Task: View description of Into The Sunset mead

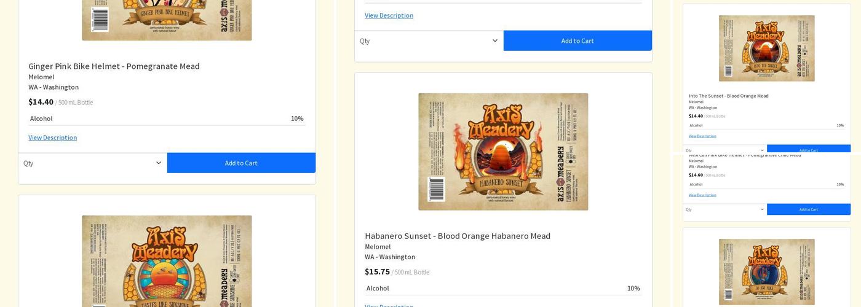Action: [702, 136]
